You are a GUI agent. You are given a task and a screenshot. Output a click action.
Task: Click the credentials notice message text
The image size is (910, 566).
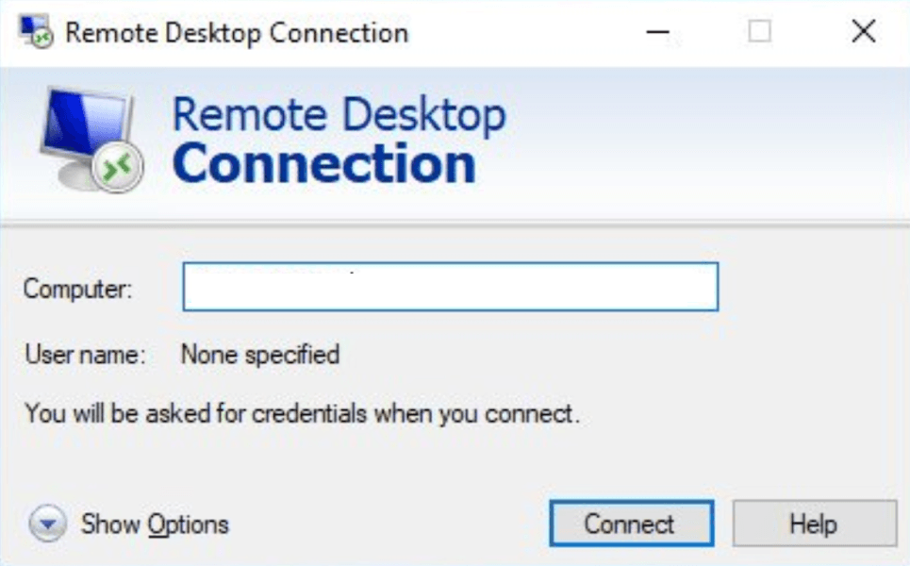click(302, 413)
